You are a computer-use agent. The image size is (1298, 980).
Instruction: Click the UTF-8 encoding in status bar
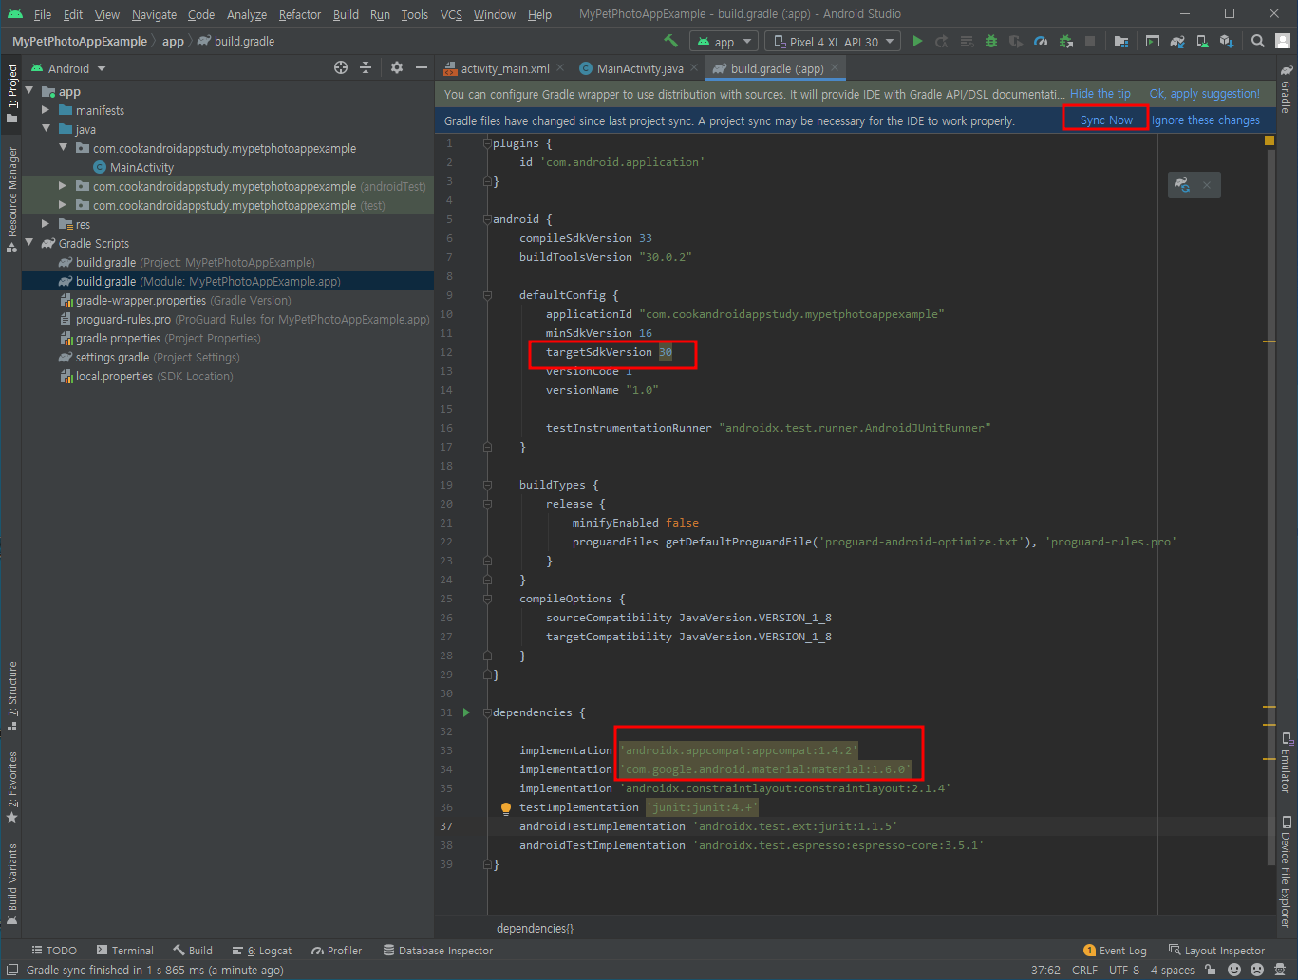pos(1123,970)
